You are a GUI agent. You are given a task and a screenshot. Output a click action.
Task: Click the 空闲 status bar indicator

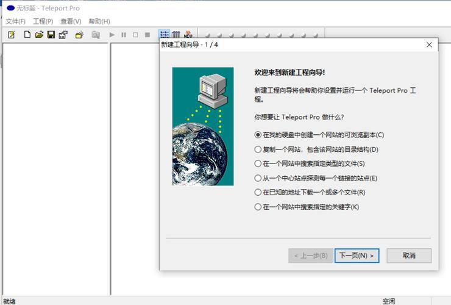coord(389,301)
